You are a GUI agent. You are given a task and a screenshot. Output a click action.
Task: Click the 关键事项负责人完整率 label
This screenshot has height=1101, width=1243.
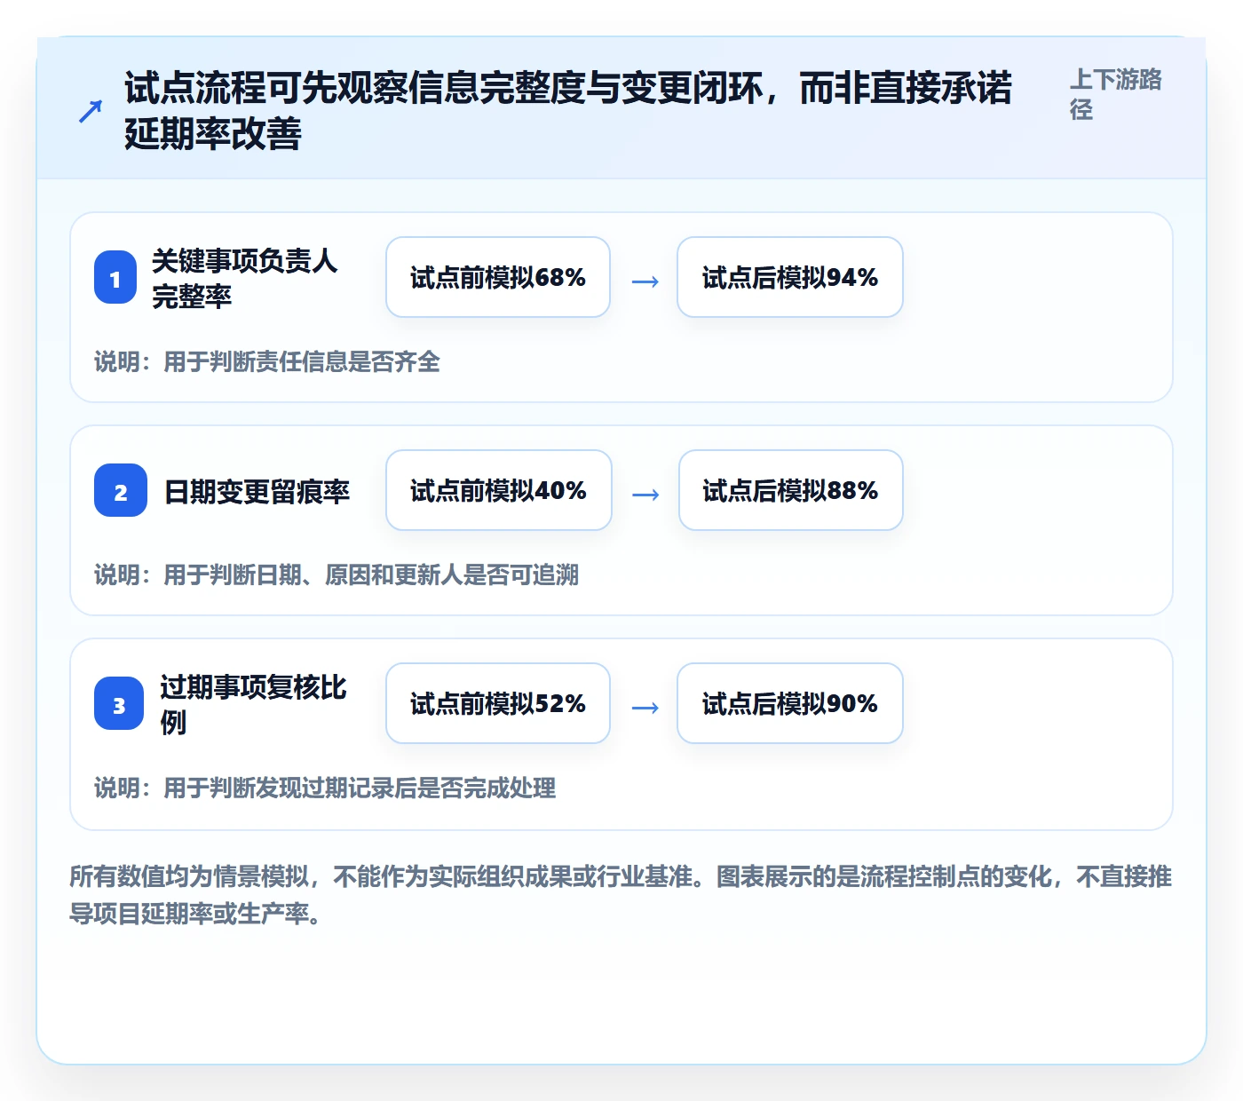click(245, 278)
